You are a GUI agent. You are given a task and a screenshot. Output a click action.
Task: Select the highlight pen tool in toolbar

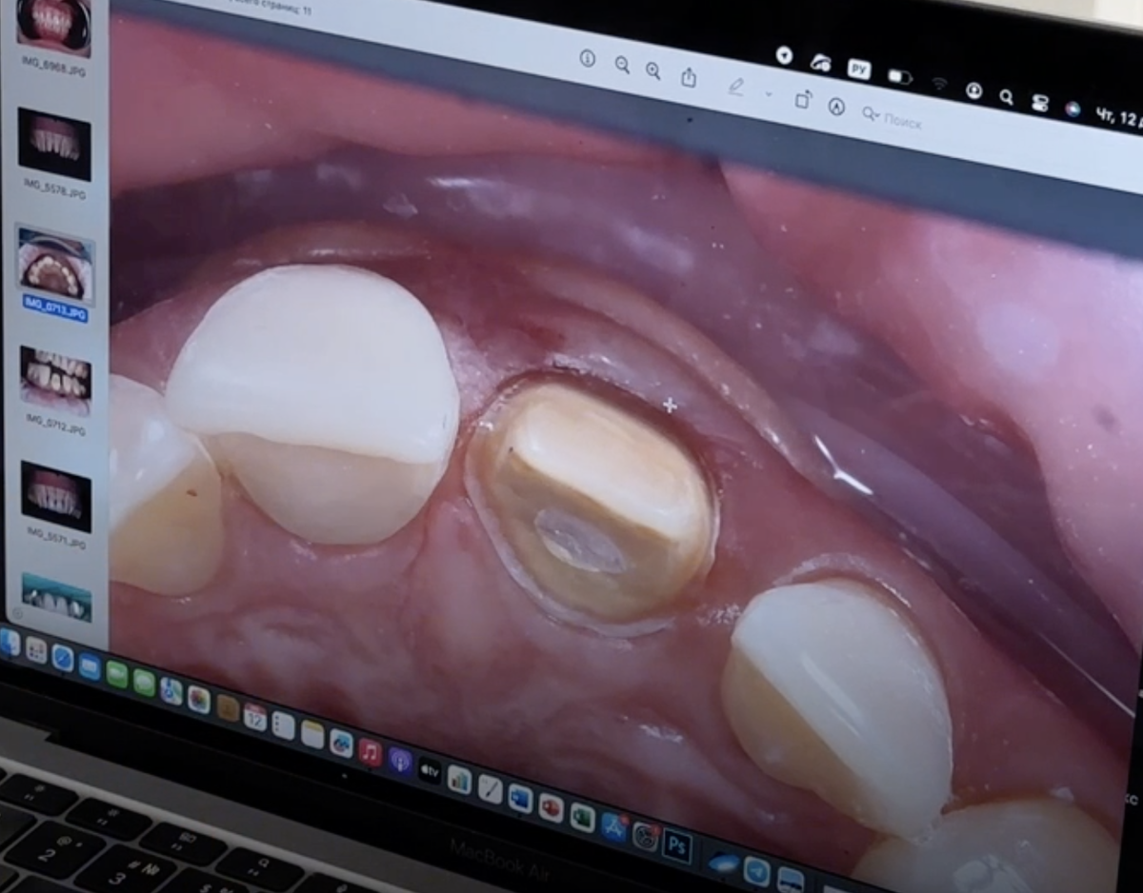pyautogui.click(x=736, y=86)
